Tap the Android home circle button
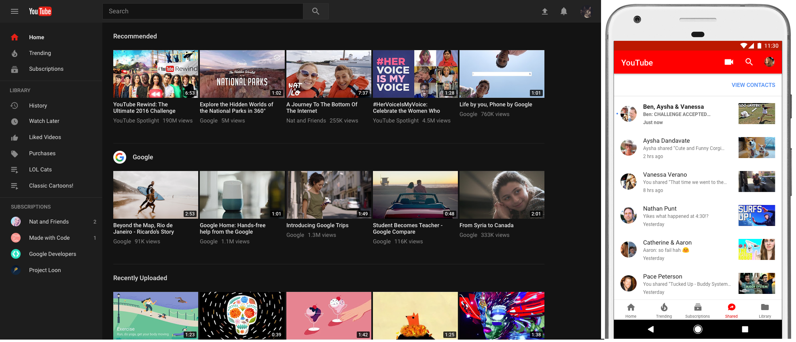Image resolution: width=796 pixels, height=342 pixels. tap(698, 329)
